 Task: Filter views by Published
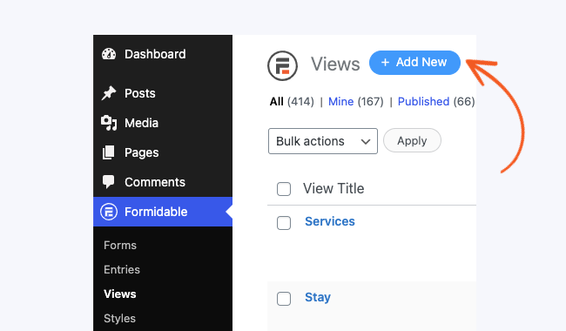coord(423,102)
